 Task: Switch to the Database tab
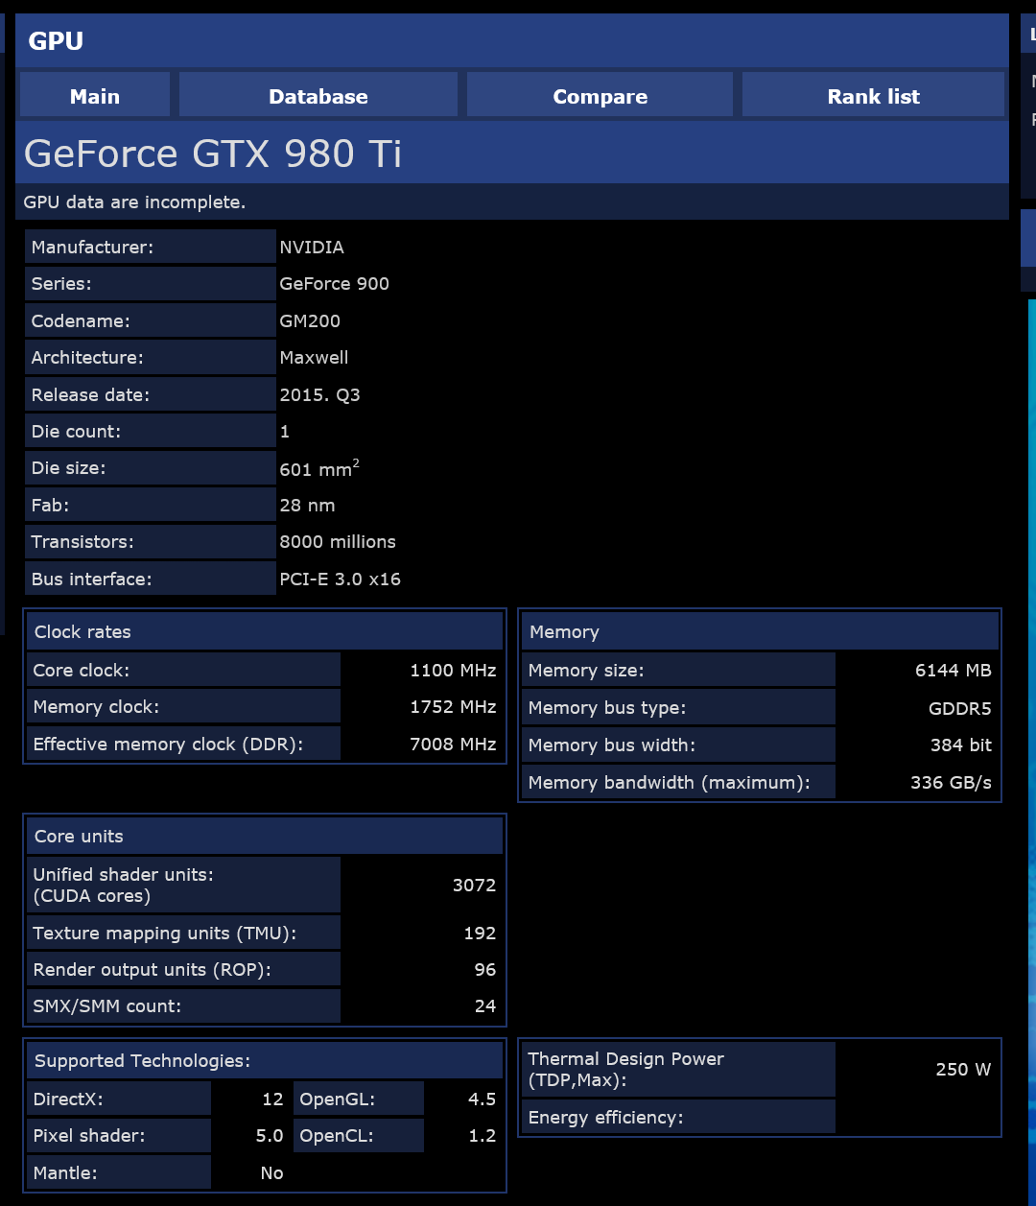click(318, 96)
